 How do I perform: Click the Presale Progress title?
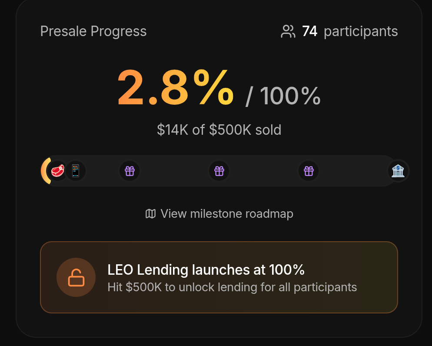tap(93, 32)
